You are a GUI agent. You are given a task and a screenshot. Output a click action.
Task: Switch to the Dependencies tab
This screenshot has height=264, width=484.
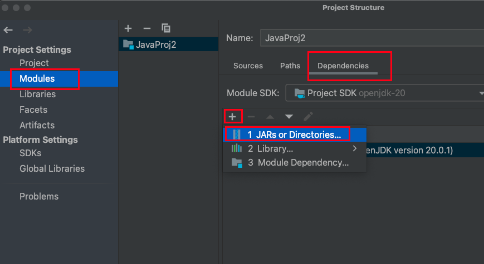click(x=343, y=66)
